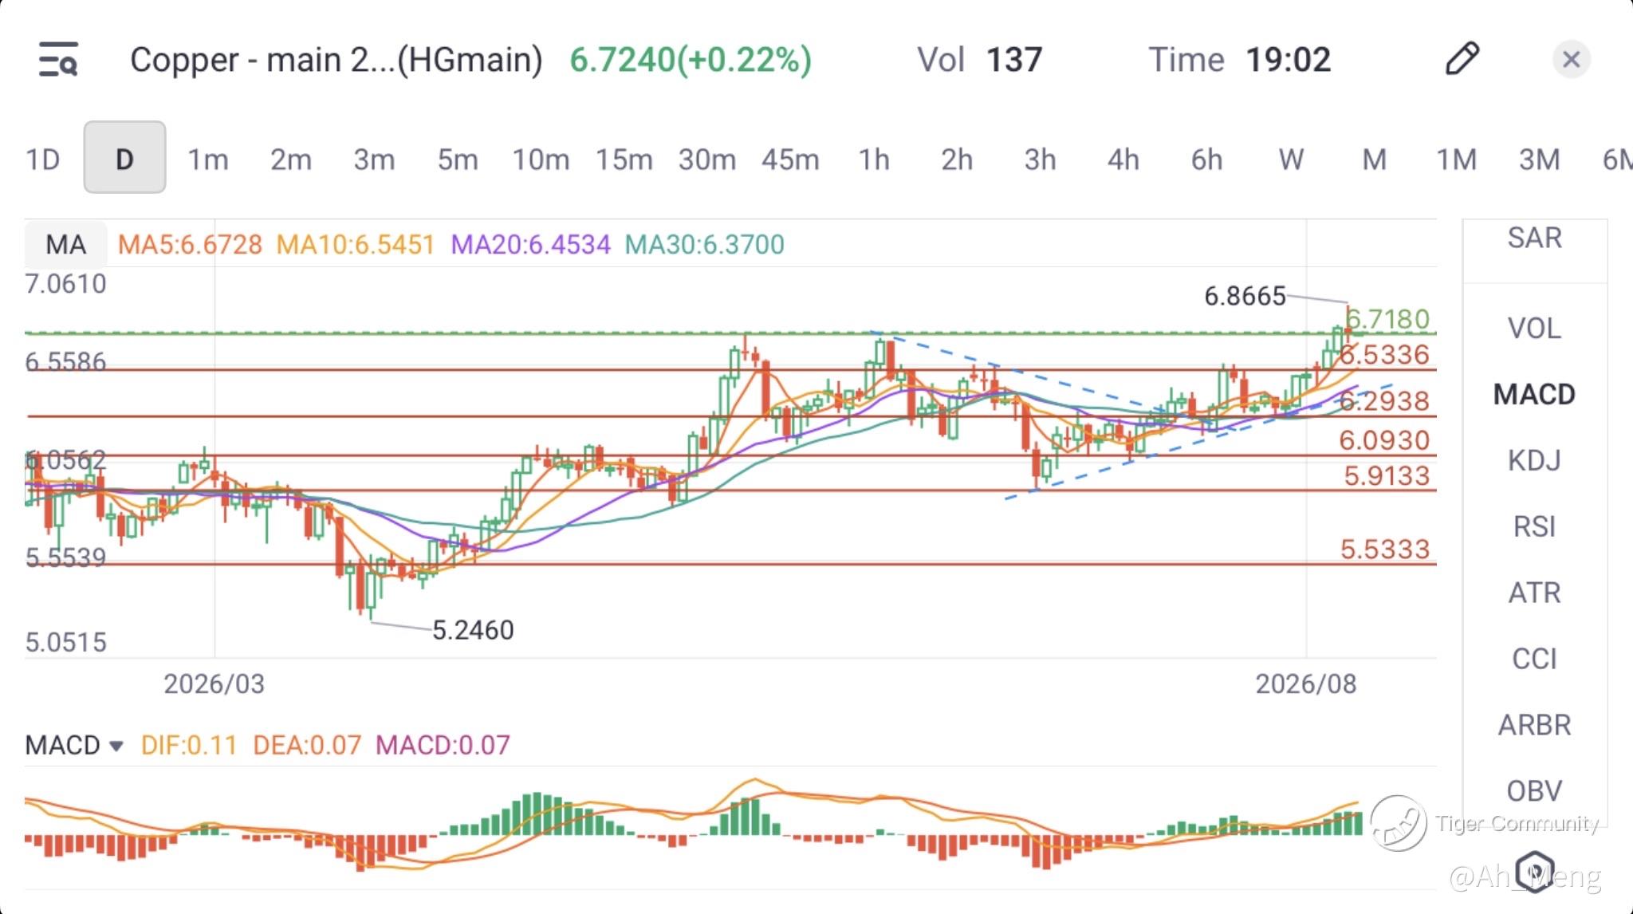Image resolution: width=1633 pixels, height=914 pixels.
Task: Tap the 6.0930 horizontal level label
Action: pyautogui.click(x=1384, y=439)
